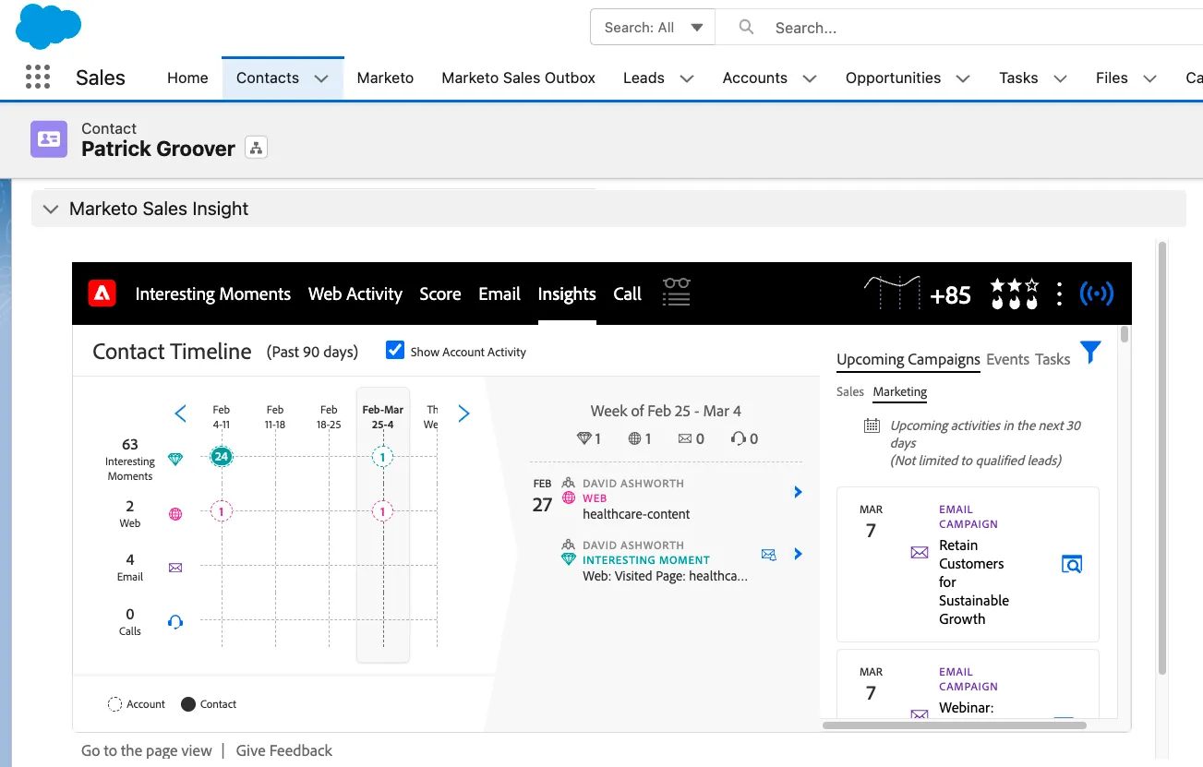Click the Adobe logo in Marketo bar
Image resolution: width=1203 pixels, height=767 pixels.
[102, 294]
